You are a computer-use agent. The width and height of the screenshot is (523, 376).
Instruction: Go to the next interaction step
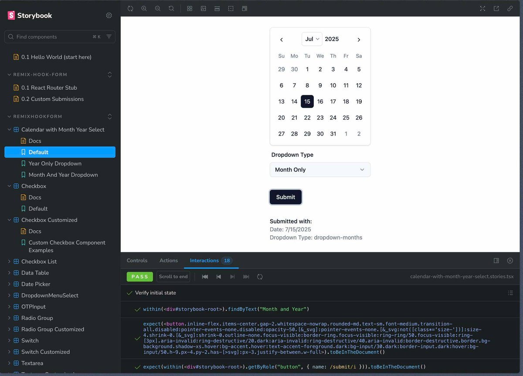232,277
